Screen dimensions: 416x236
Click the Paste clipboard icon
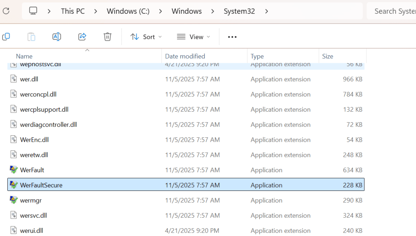(x=31, y=37)
